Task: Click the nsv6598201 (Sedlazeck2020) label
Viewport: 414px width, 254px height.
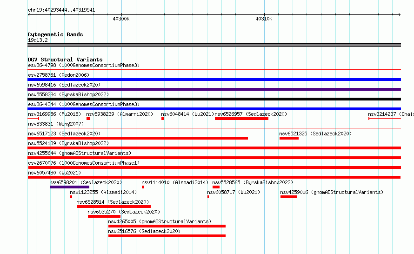Action: coord(86,182)
